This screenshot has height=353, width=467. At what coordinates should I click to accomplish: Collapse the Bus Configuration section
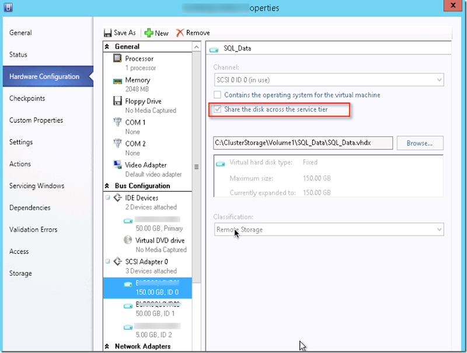pyautogui.click(x=107, y=186)
